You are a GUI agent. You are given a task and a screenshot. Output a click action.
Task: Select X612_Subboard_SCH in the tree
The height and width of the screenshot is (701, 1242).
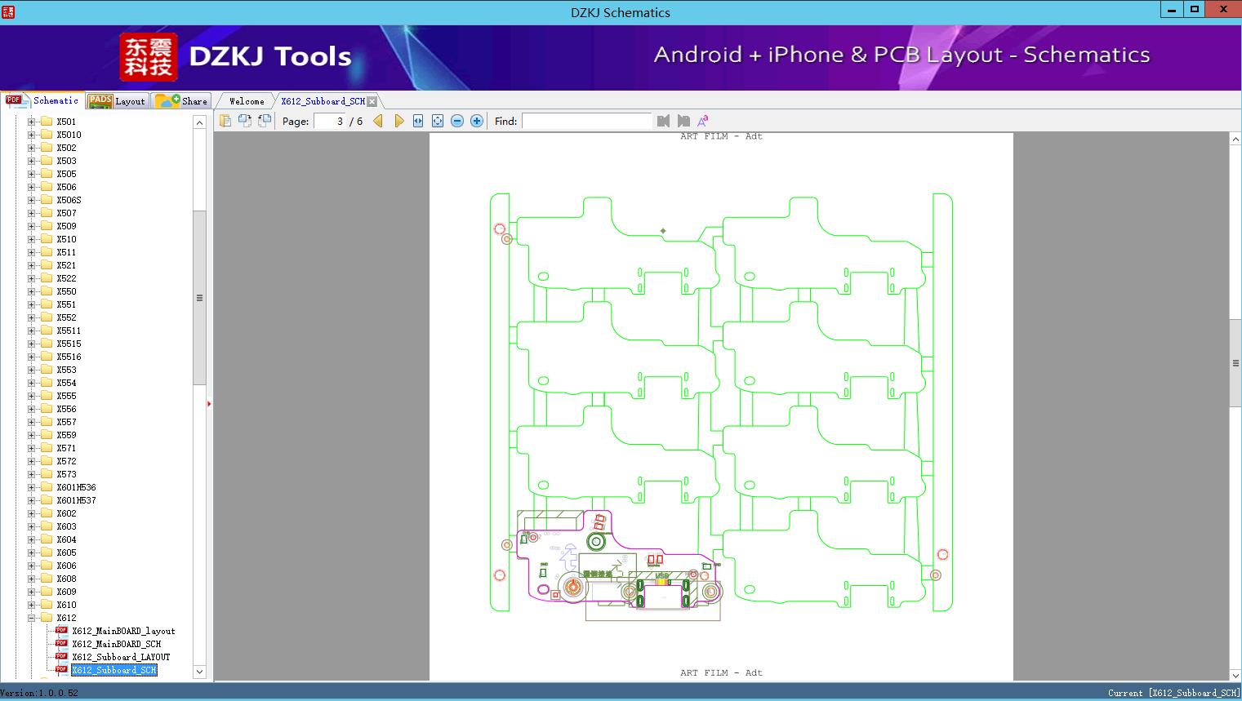[114, 670]
